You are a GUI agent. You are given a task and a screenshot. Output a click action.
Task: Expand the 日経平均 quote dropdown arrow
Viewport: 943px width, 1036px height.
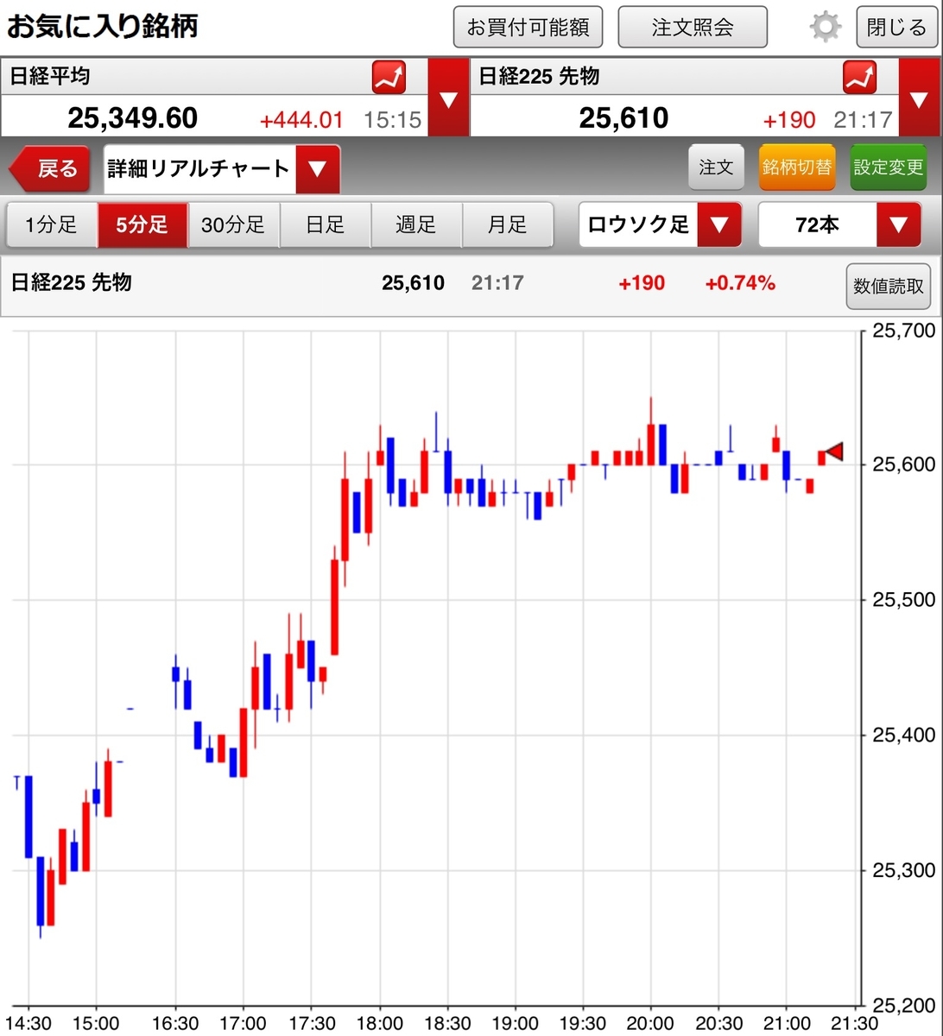point(448,98)
